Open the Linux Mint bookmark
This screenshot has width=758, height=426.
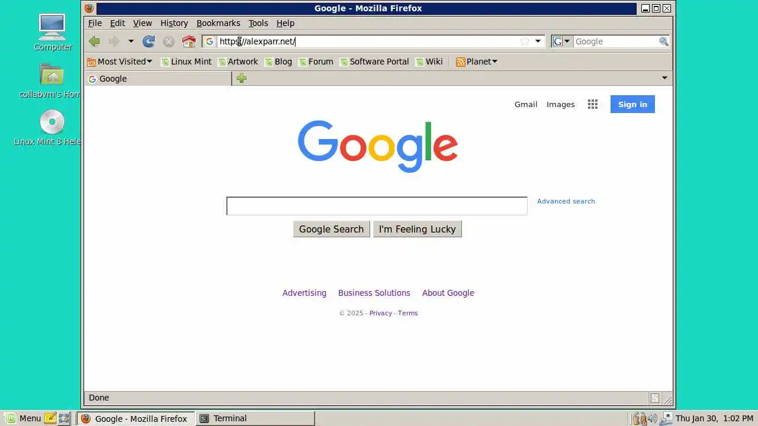[187, 62]
